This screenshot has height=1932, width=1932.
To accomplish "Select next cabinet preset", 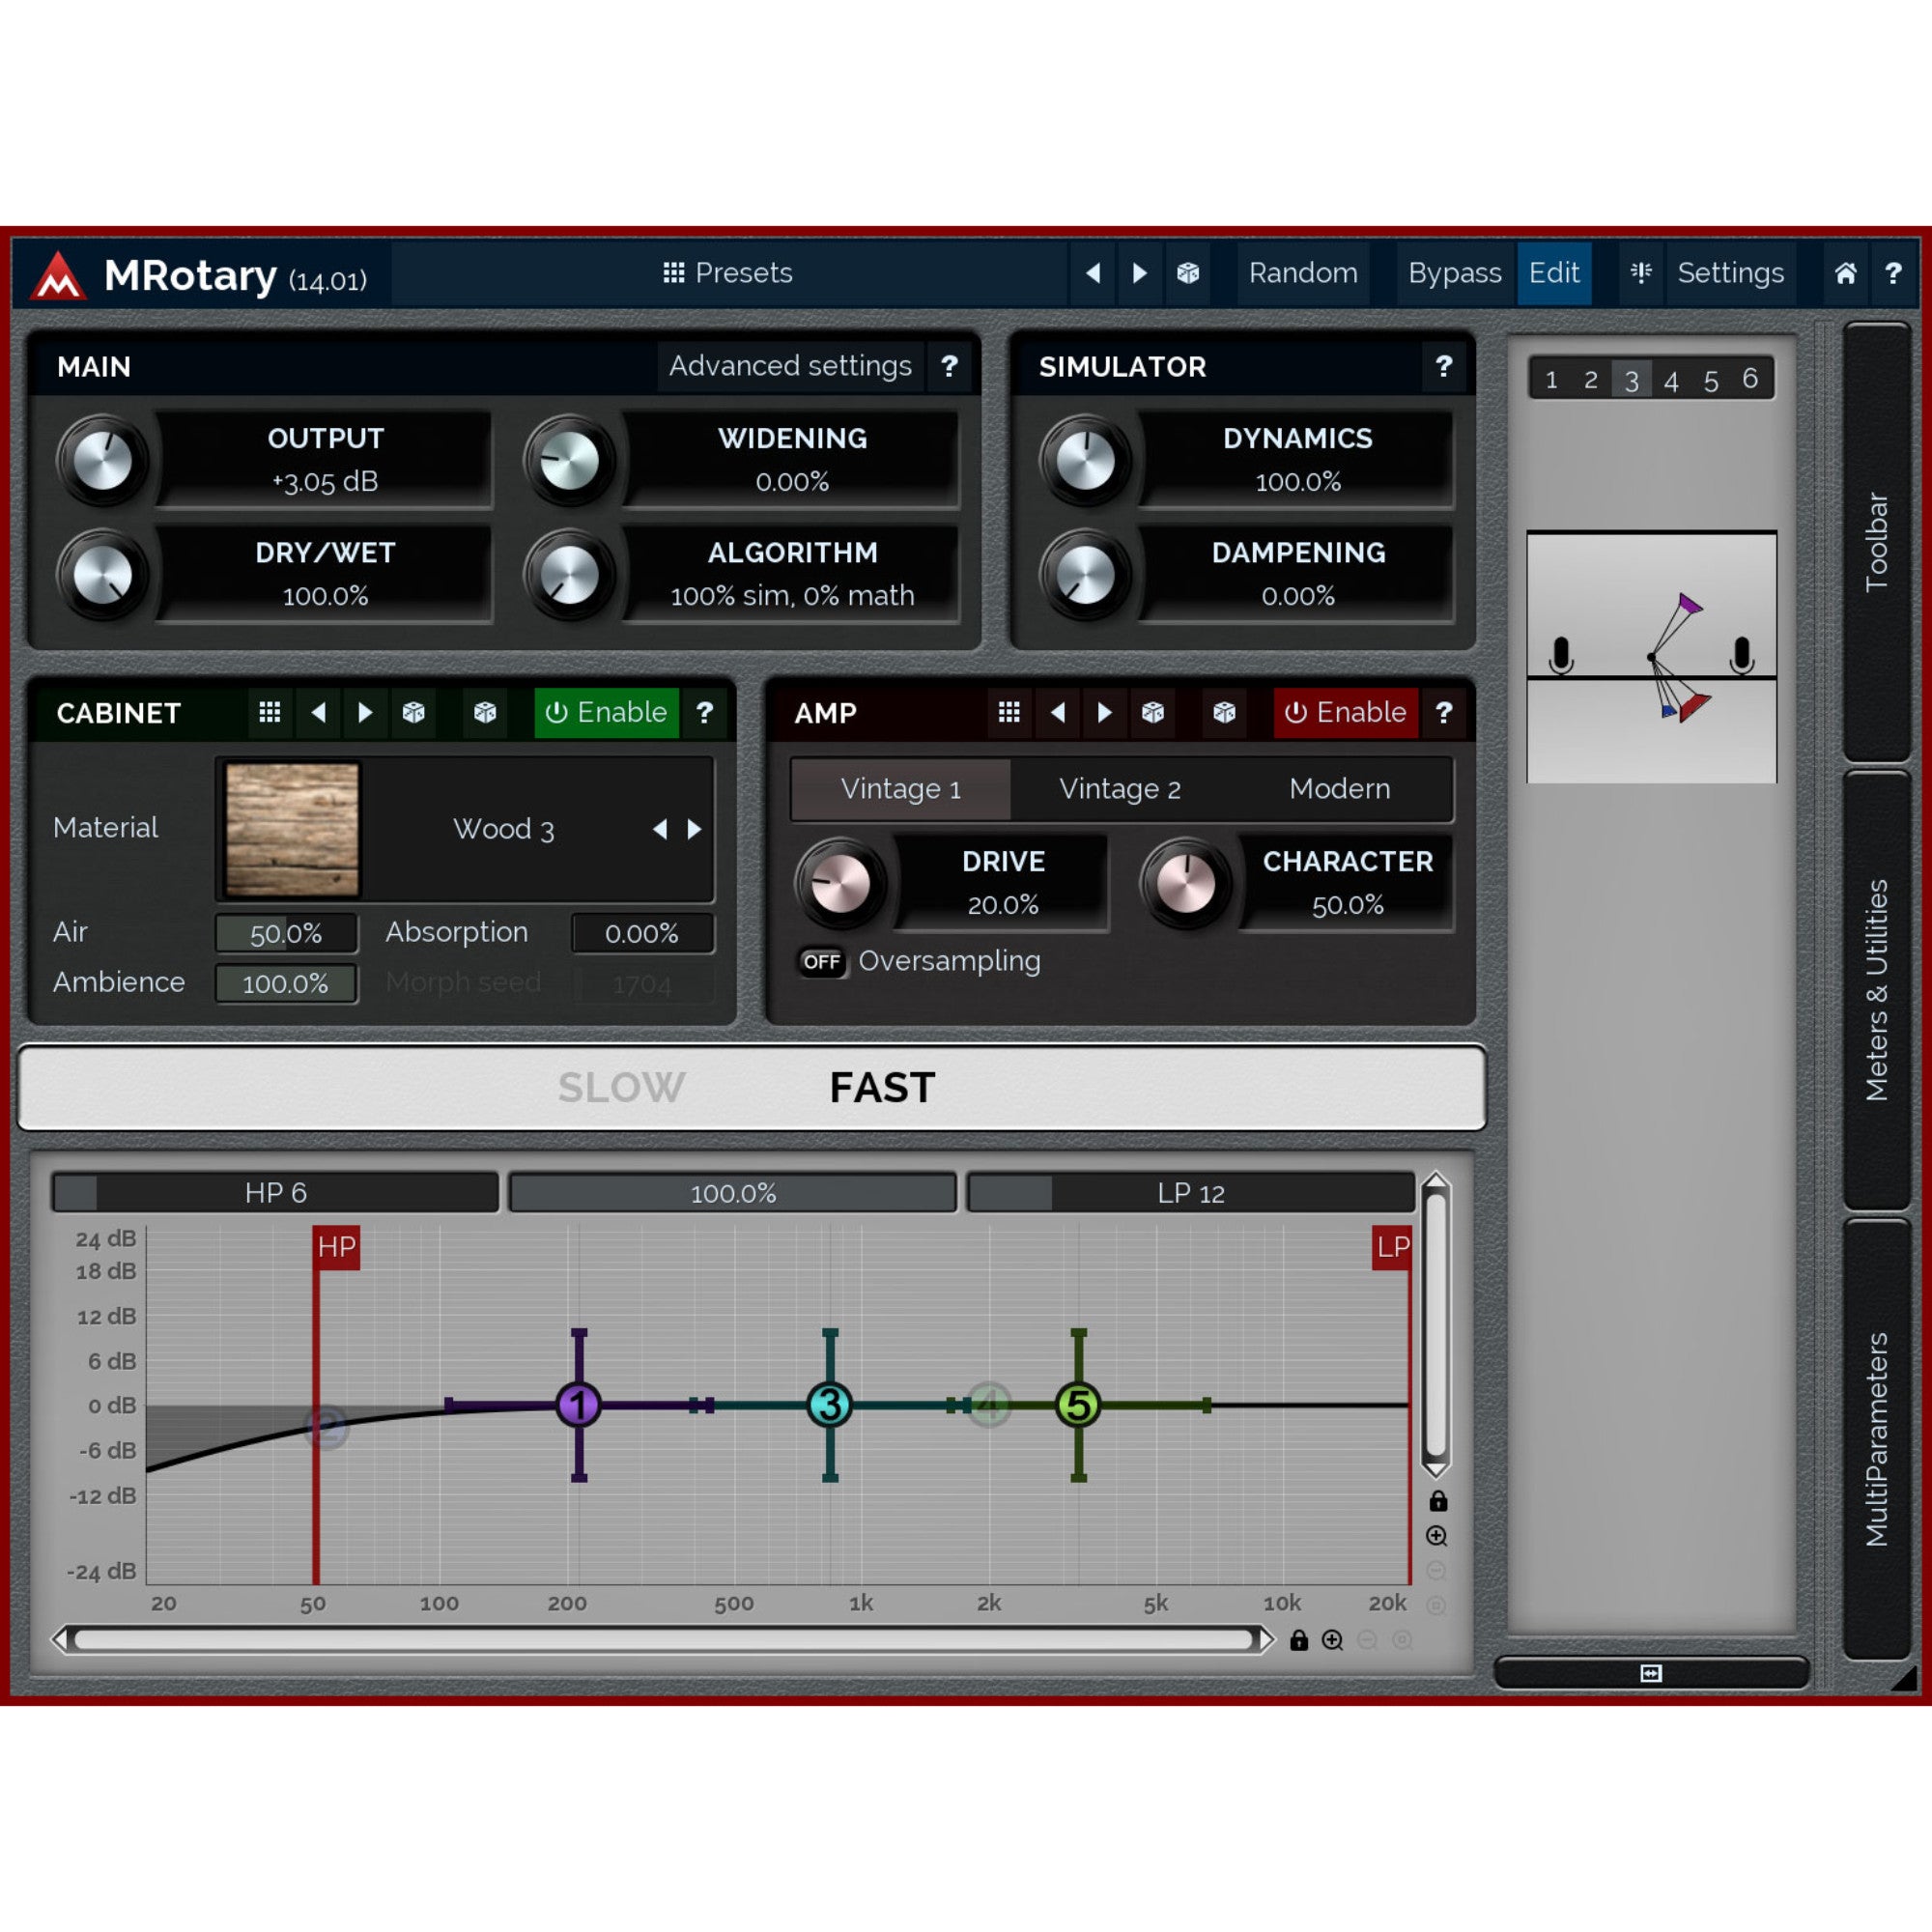I will coord(365,712).
